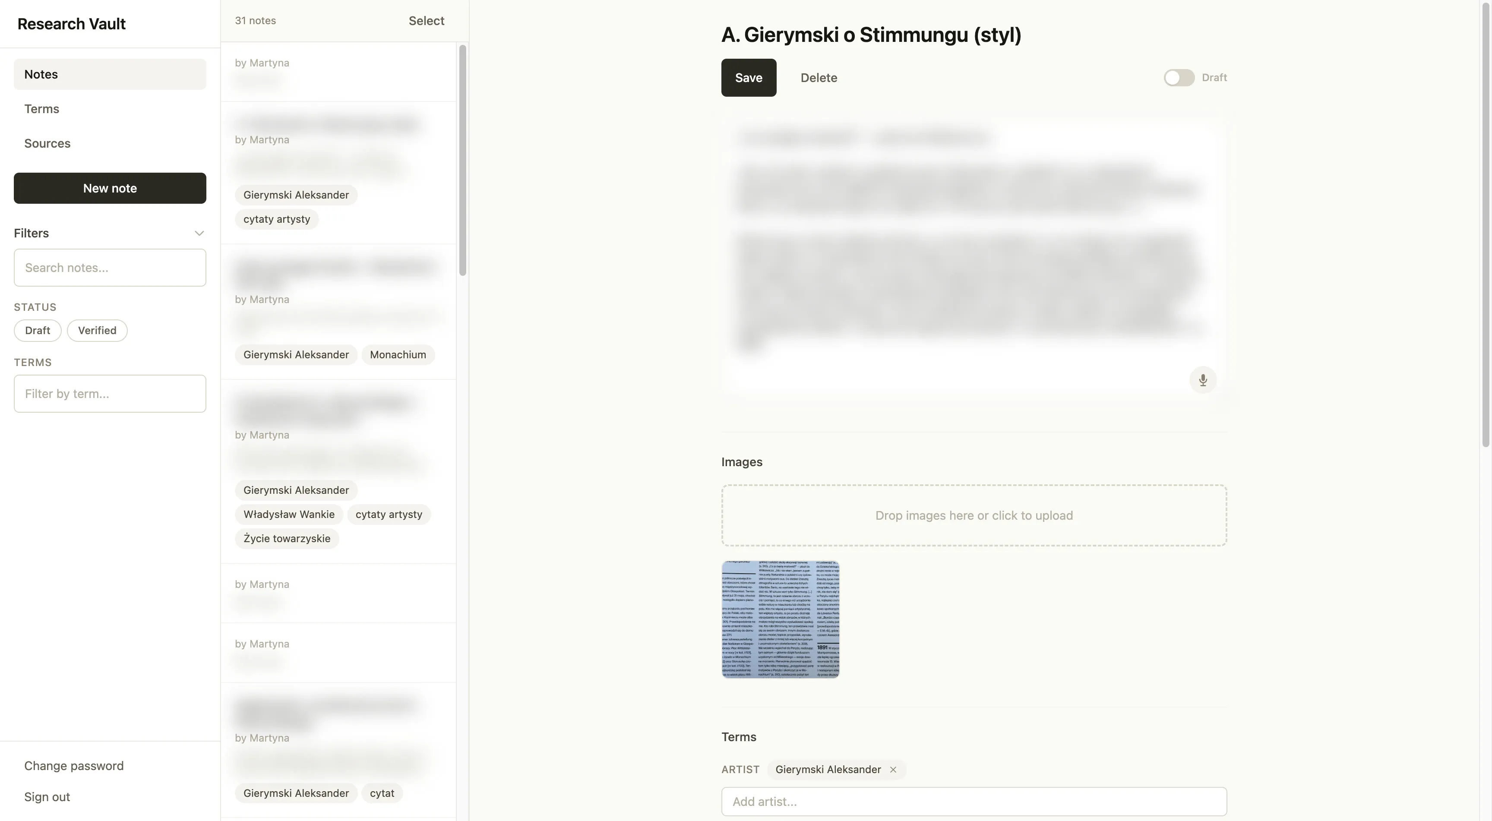Click the microphone dictation icon
The height and width of the screenshot is (821, 1492).
[1203, 380]
